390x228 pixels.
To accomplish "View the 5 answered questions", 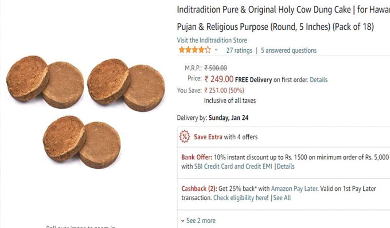I will click(x=289, y=50).
